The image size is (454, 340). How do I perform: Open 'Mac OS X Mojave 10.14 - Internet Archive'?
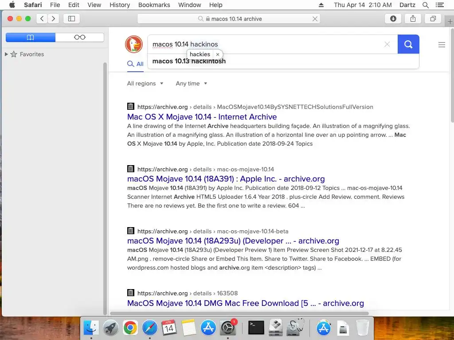pos(202,117)
